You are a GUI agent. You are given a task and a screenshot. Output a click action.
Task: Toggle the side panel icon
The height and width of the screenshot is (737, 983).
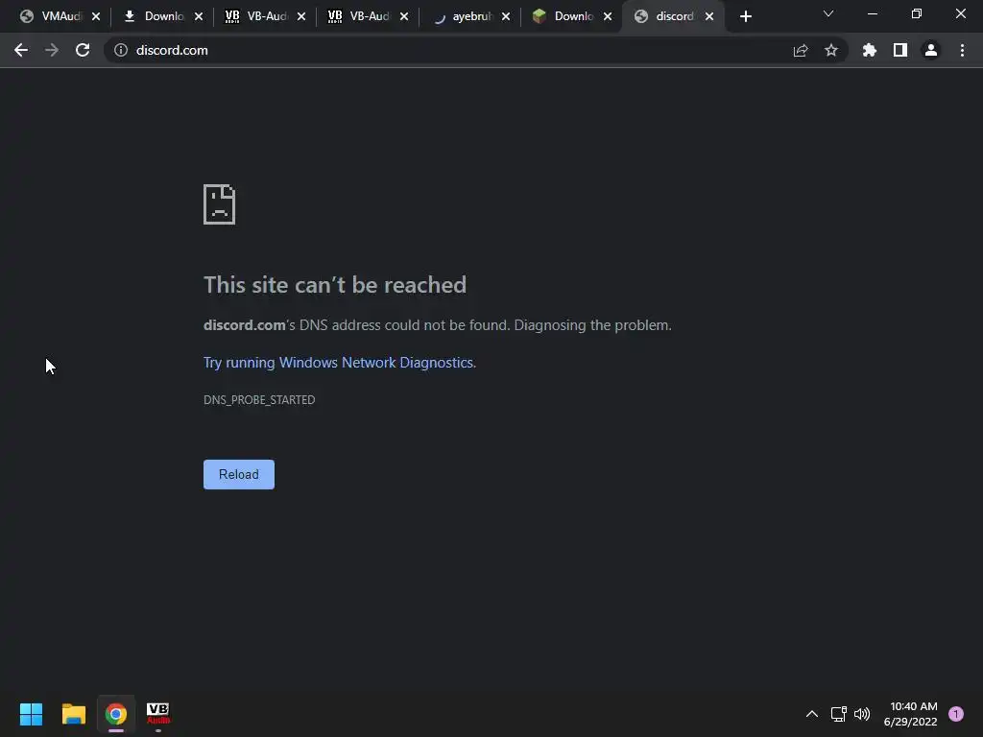coord(900,50)
